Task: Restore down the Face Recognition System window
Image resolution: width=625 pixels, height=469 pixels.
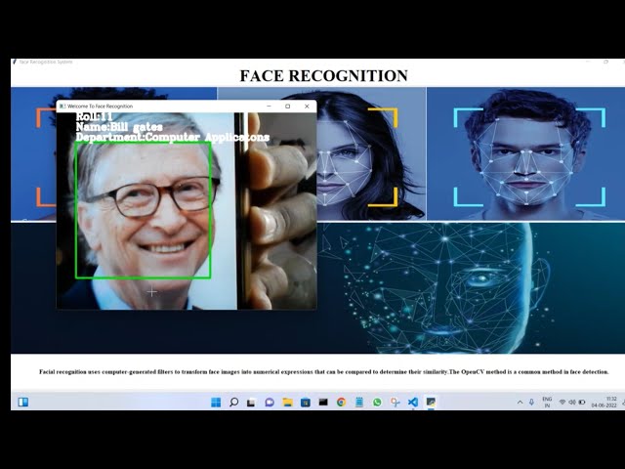Action: (606, 62)
